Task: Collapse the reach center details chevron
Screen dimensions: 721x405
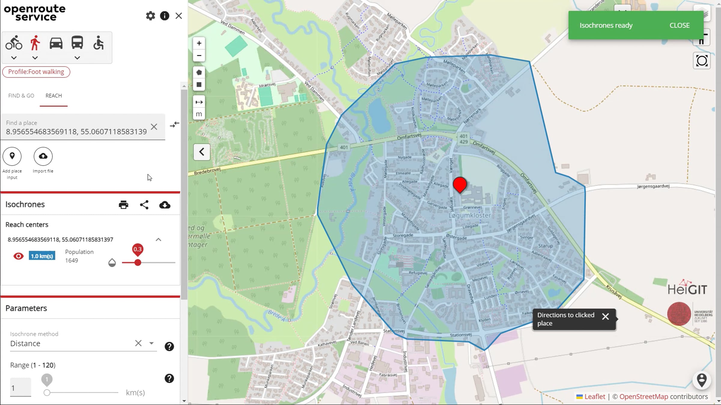Action: click(158, 239)
